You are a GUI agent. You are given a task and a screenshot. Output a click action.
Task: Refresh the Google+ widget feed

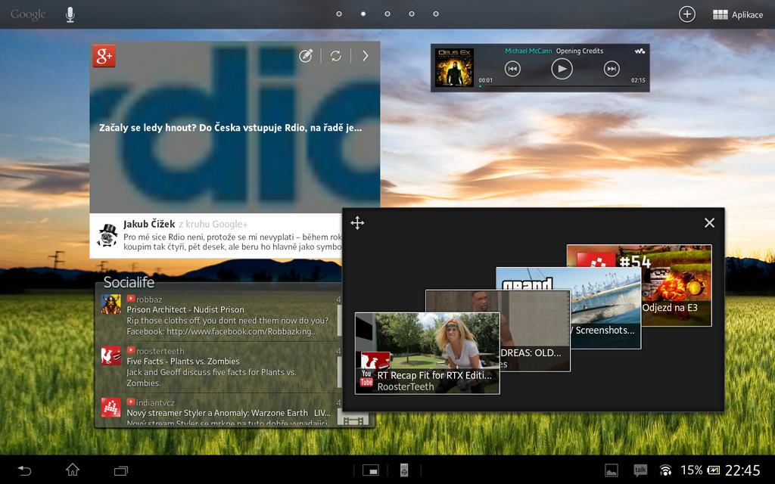(335, 55)
